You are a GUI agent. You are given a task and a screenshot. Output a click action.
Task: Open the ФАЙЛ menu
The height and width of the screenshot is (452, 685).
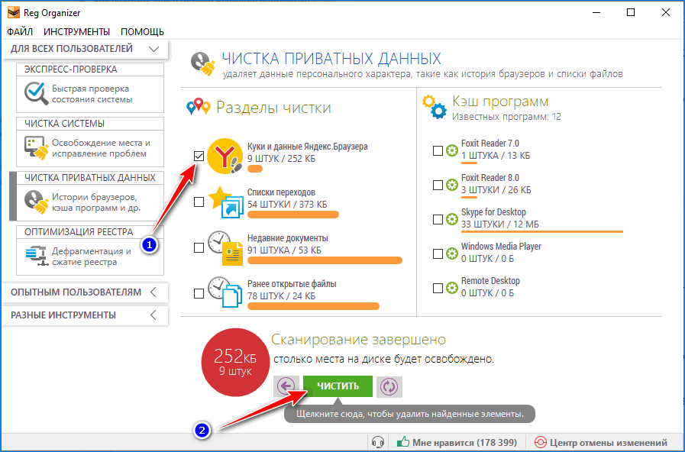19,32
